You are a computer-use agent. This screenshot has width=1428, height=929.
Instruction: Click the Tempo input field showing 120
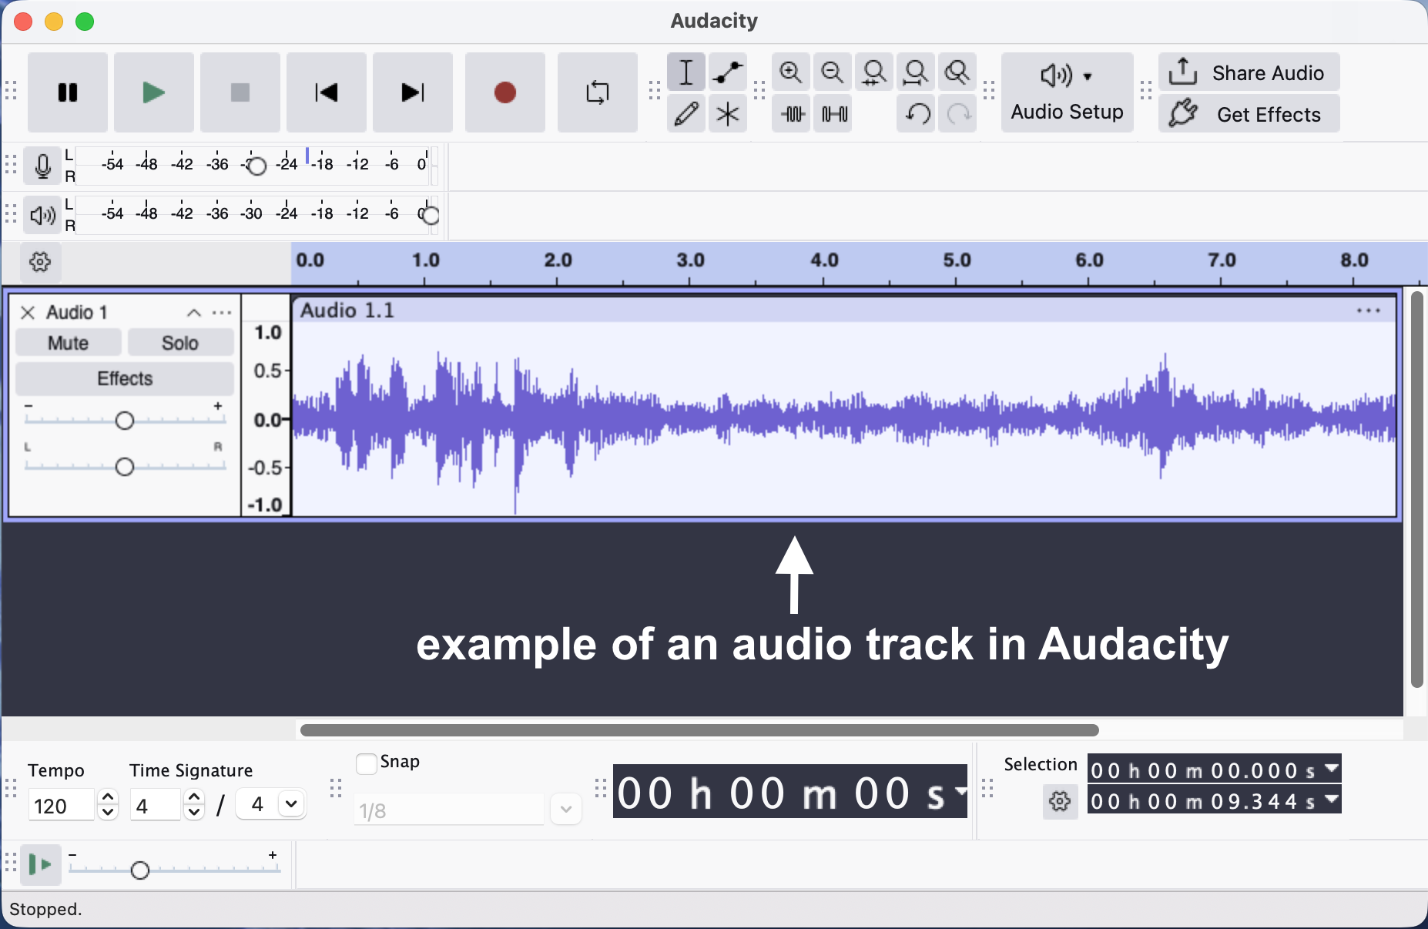pyautogui.click(x=62, y=806)
